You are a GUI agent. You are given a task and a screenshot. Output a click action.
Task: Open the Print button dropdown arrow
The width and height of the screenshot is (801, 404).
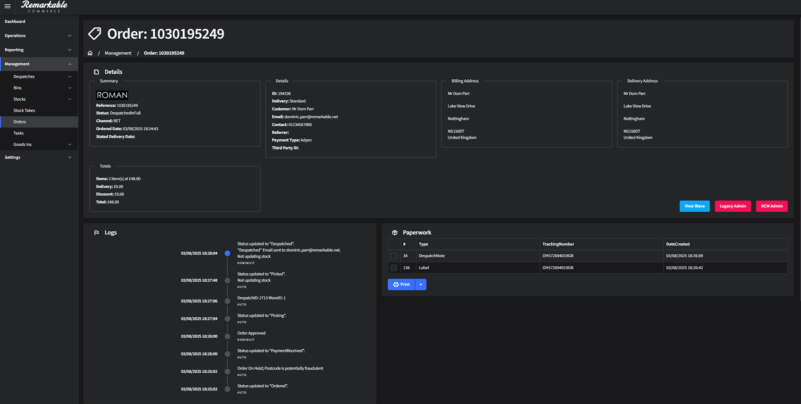pyautogui.click(x=420, y=284)
